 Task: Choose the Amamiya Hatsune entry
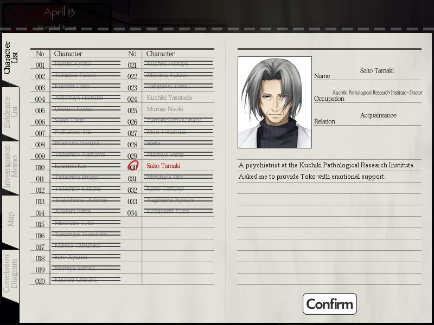pos(86,97)
